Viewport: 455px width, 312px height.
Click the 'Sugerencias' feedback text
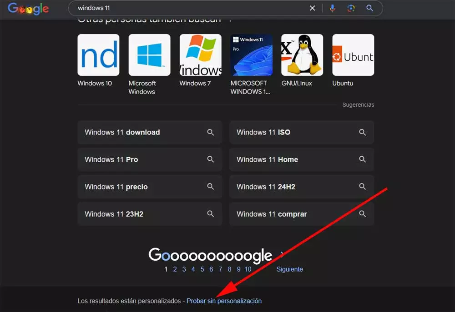coord(358,105)
